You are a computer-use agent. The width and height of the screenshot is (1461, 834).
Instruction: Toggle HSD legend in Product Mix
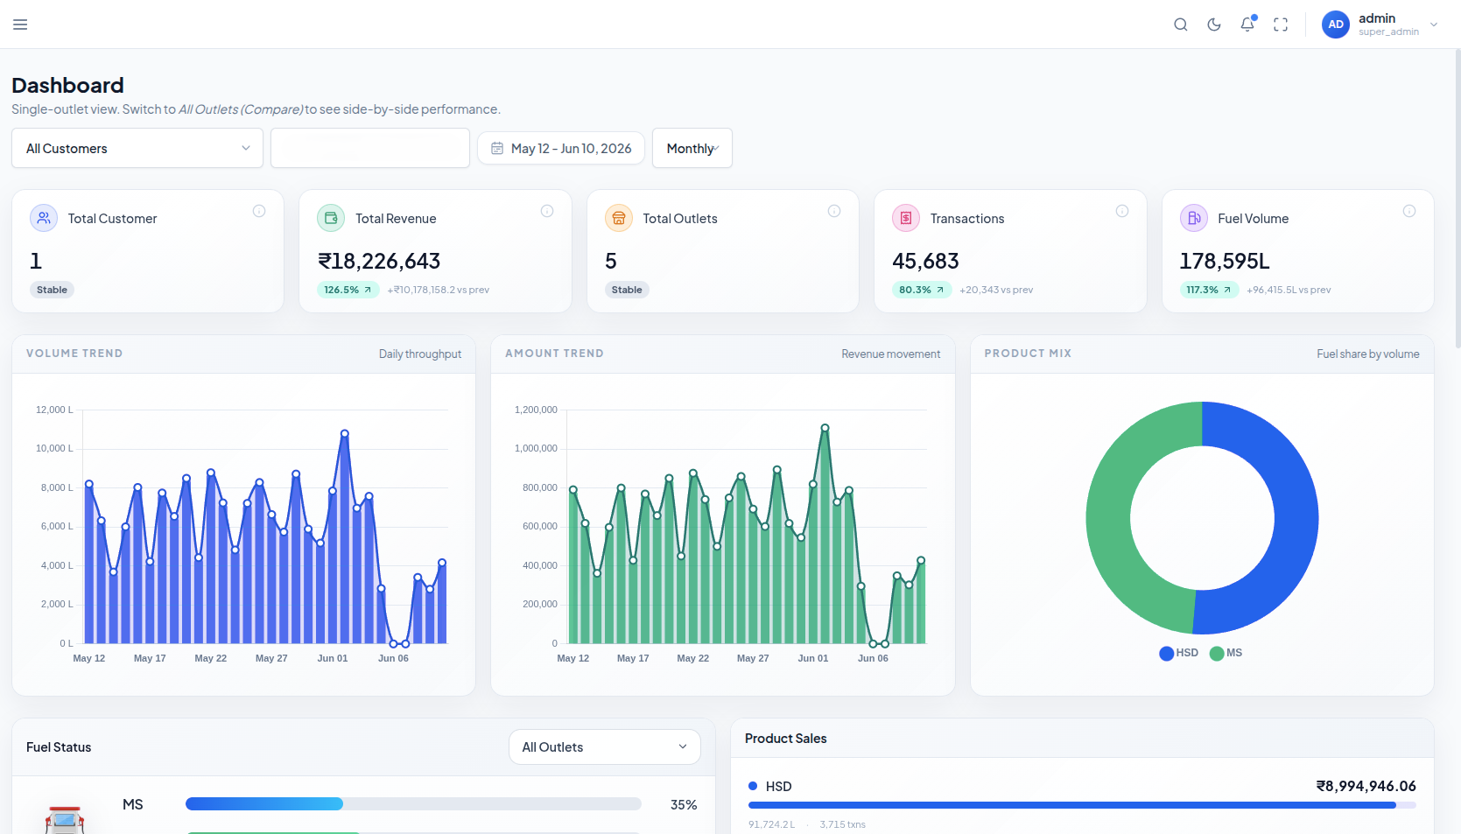pos(1178,653)
